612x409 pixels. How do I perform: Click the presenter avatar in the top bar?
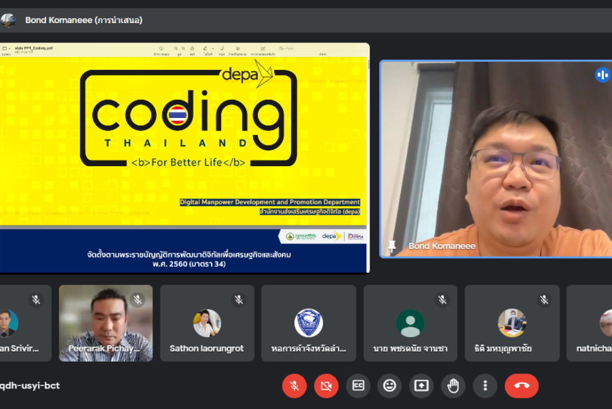coord(9,20)
